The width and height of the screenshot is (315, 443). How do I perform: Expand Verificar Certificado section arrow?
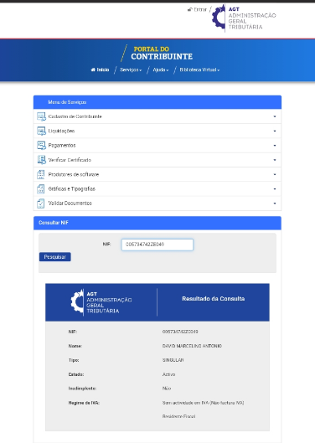tap(275, 160)
